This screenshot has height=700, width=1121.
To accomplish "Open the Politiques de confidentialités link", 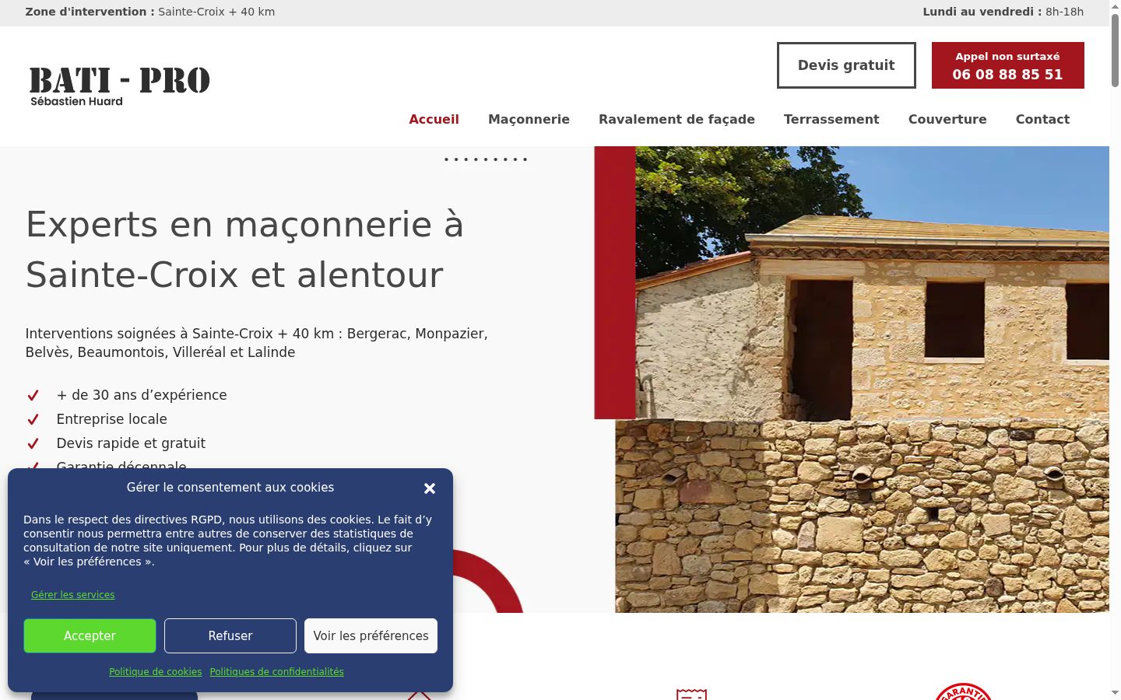I will click(276, 672).
